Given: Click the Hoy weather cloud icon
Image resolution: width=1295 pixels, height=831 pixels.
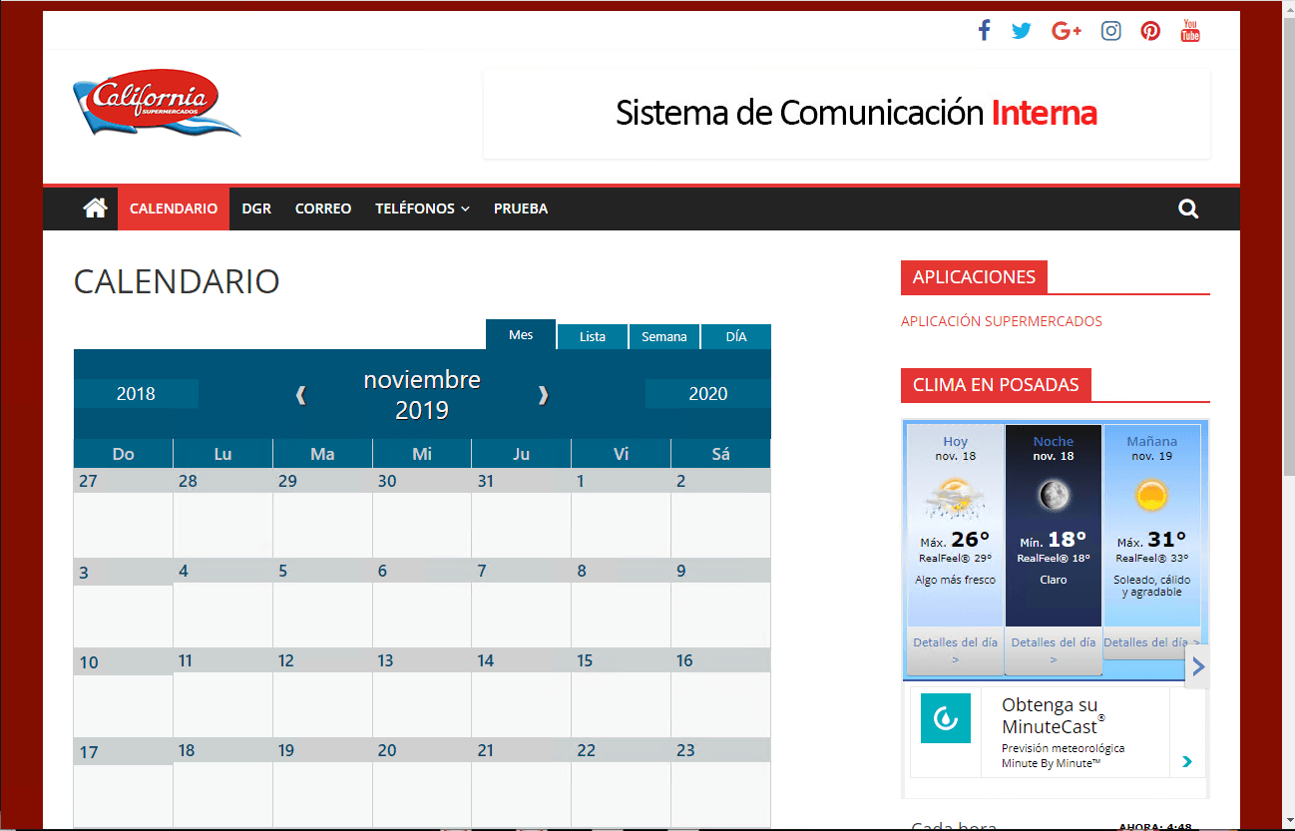Looking at the screenshot, I should [x=955, y=498].
